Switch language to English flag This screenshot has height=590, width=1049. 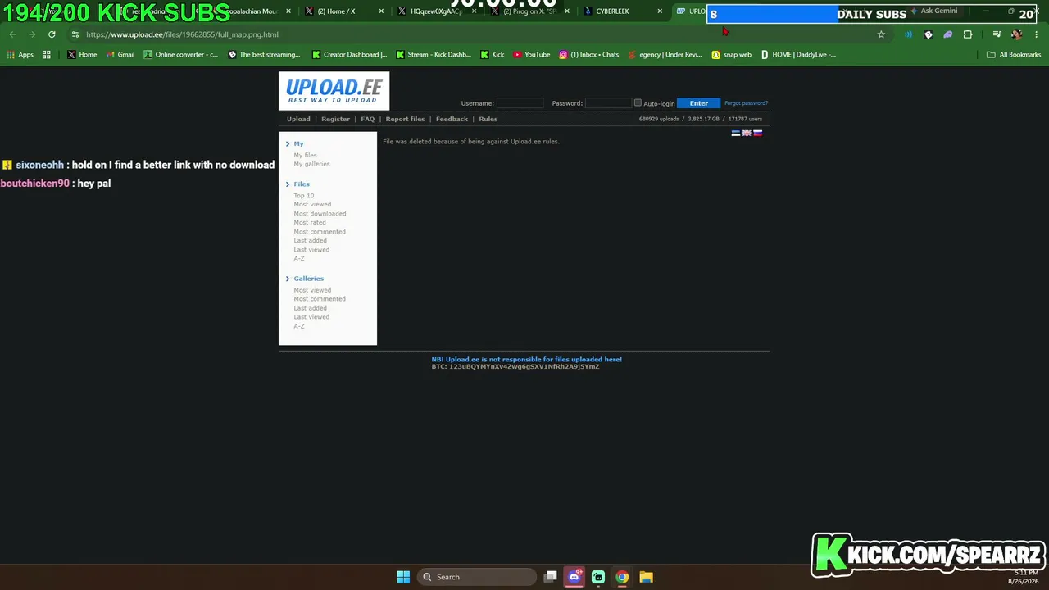click(747, 133)
